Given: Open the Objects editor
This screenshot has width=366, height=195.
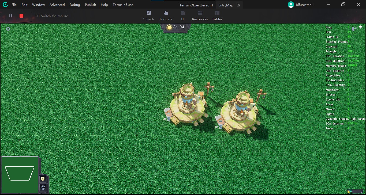Looking at the screenshot, I should pos(149,16).
